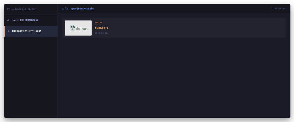294x122 pixels.
Task: Open the tucalc-1 article title
Action: 102,28
